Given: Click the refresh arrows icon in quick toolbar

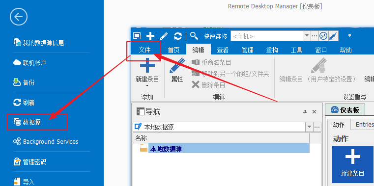Looking at the screenshot, I should [x=178, y=36].
